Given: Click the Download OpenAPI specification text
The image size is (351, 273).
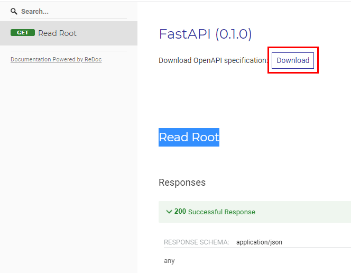Looking at the screenshot, I should pos(214,60).
